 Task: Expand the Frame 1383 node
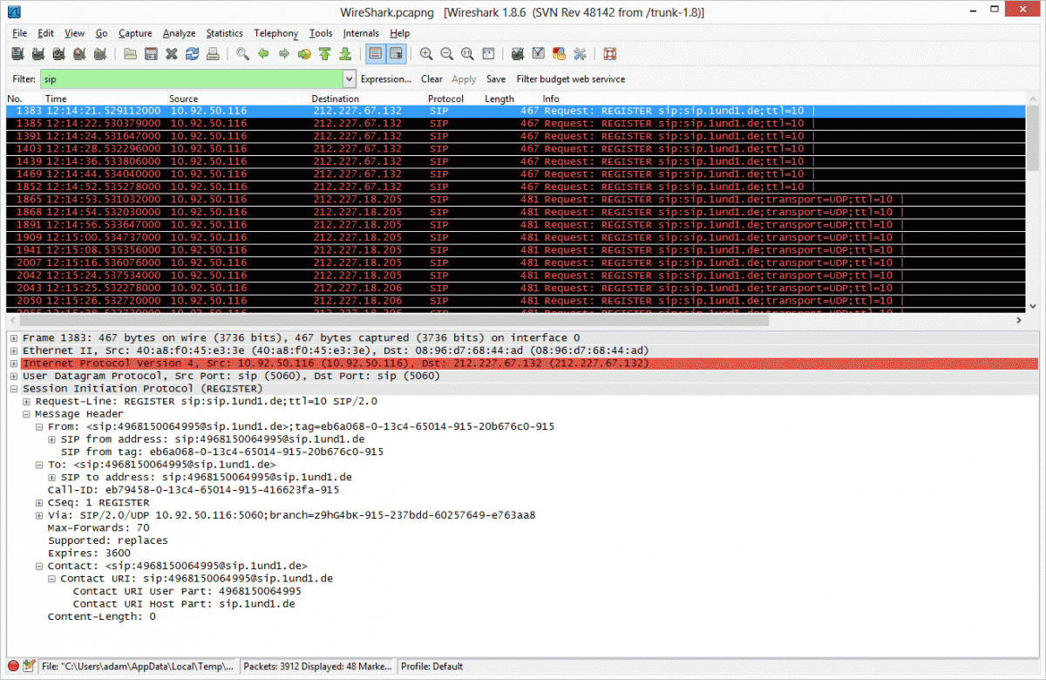(14, 337)
